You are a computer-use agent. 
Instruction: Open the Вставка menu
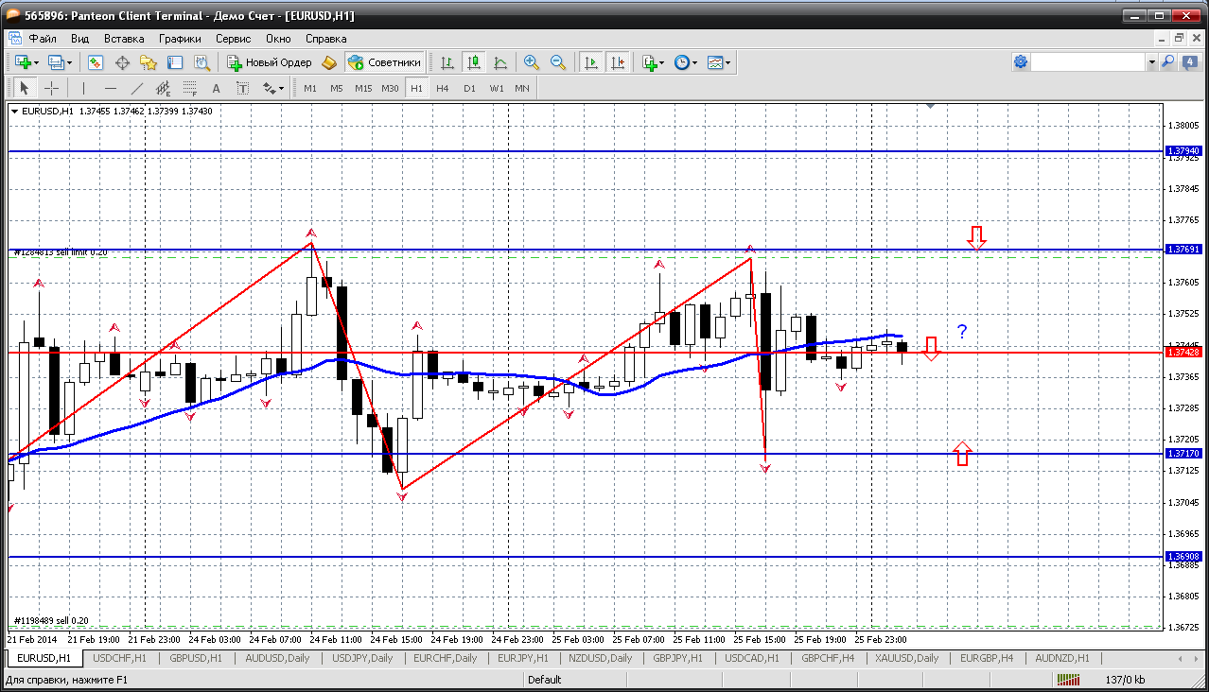pyautogui.click(x=124, y=39)
